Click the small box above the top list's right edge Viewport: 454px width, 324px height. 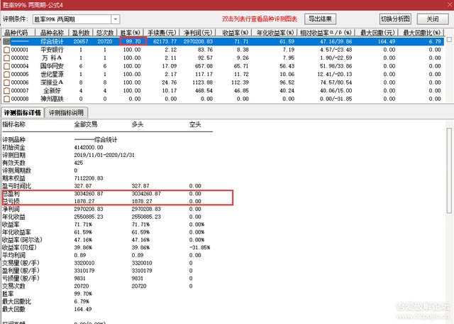click(x=449, y=40)
